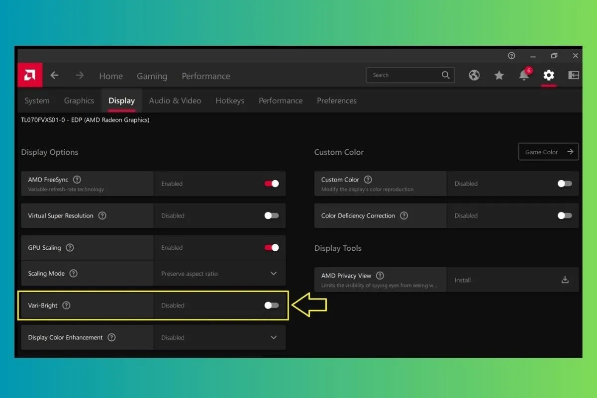
Task: Expand the Scaling Mode dropdown
Action: (273, 274)
